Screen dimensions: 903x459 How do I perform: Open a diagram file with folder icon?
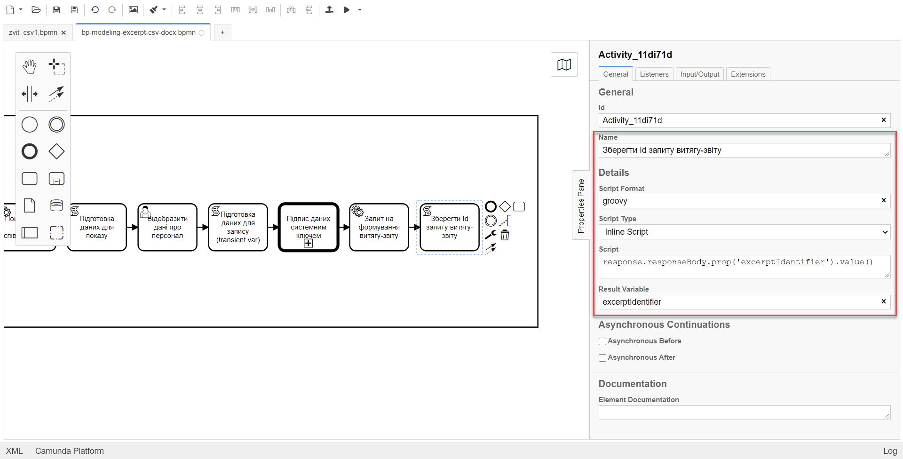(x=36, y=9)
